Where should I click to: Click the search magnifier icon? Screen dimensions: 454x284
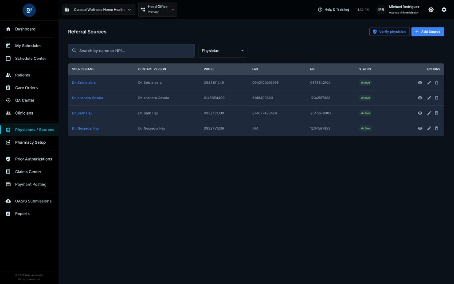click(x=74, y=51)
